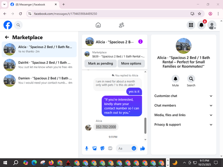The image size is (223, 167).
Task: Open the account profile avatar menu
Action: (x=212, y=25)
